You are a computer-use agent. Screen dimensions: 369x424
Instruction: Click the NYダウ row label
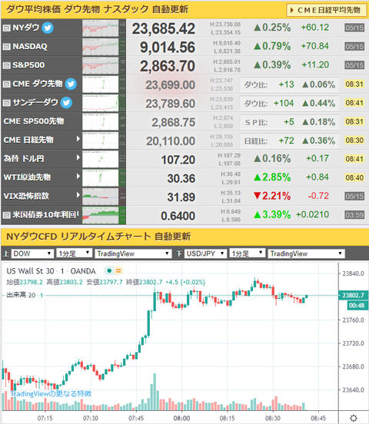pos(26,28)
